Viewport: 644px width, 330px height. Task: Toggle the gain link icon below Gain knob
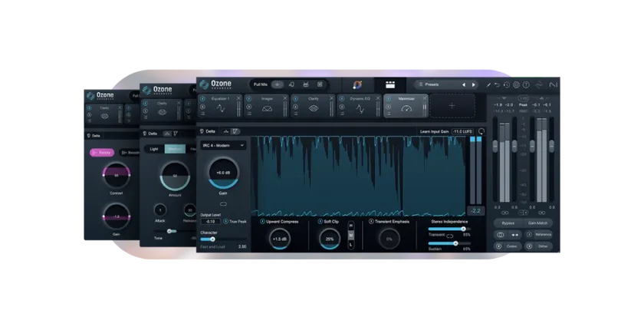pos(223,204)
